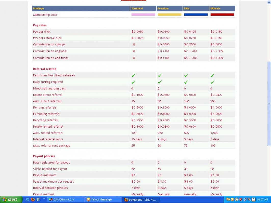
Task: Click the red shield security tray icon
Action: point(241,199)
